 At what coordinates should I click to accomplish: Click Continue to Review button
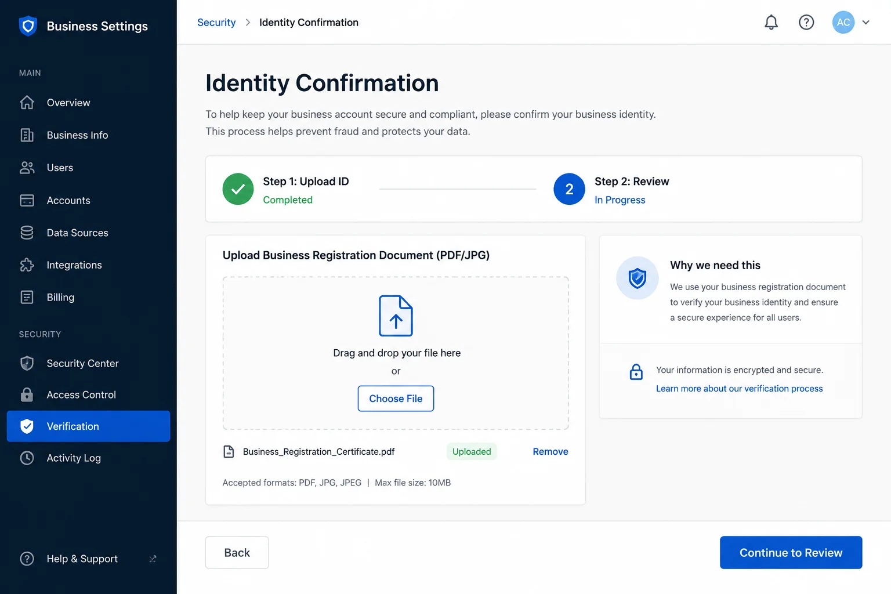(791, 552)
